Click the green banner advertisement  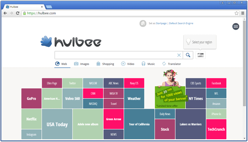click(170, 97)
